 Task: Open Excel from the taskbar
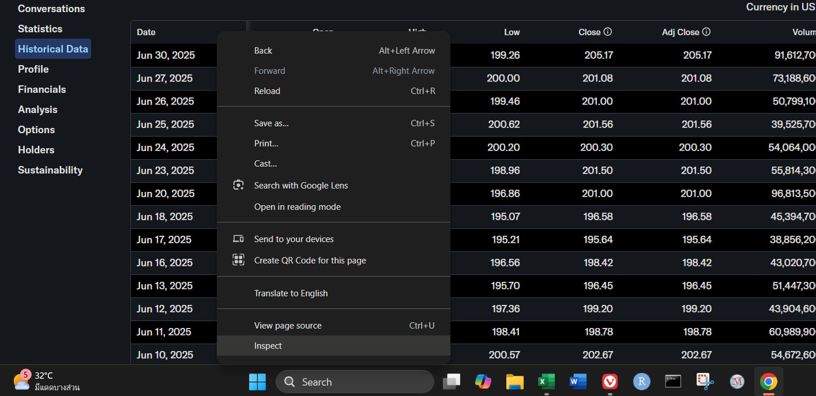(x=546, y=382)
